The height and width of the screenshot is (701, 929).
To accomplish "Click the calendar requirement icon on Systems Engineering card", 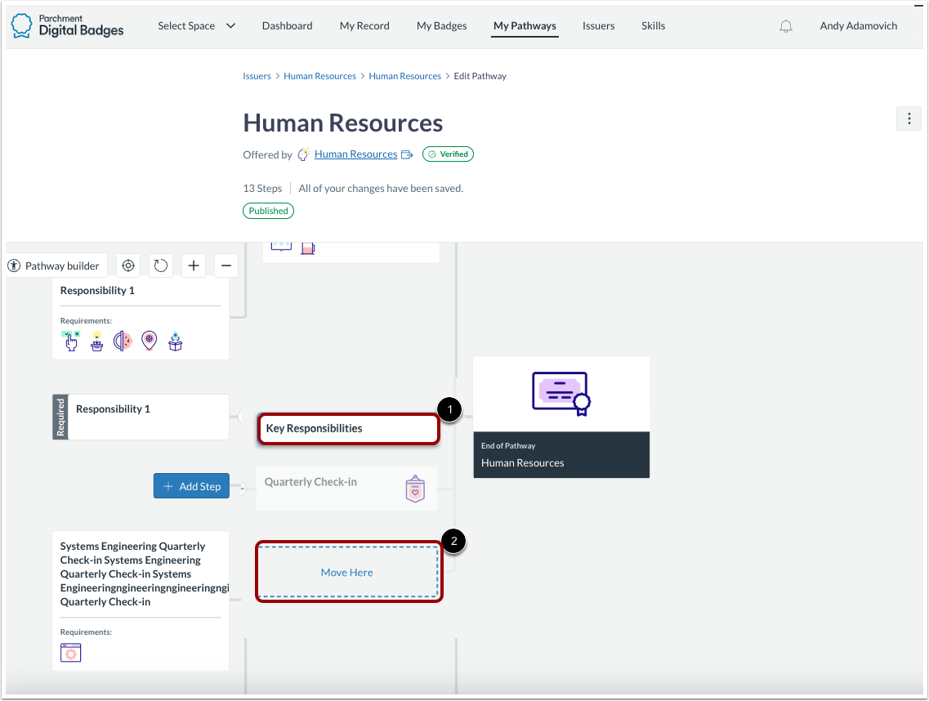I will coord(70,652).
